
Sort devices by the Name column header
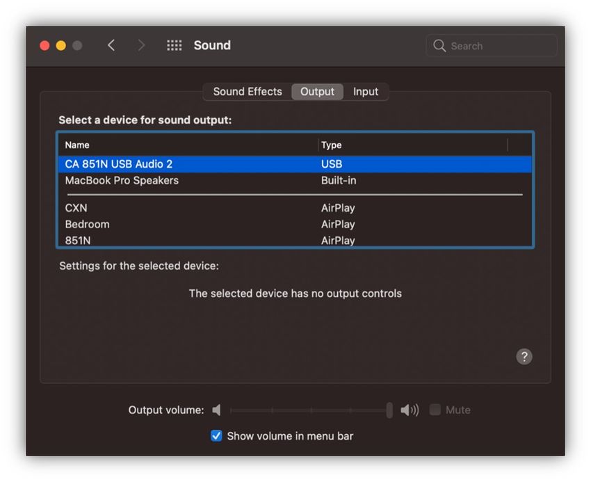[x=77, y=145]
